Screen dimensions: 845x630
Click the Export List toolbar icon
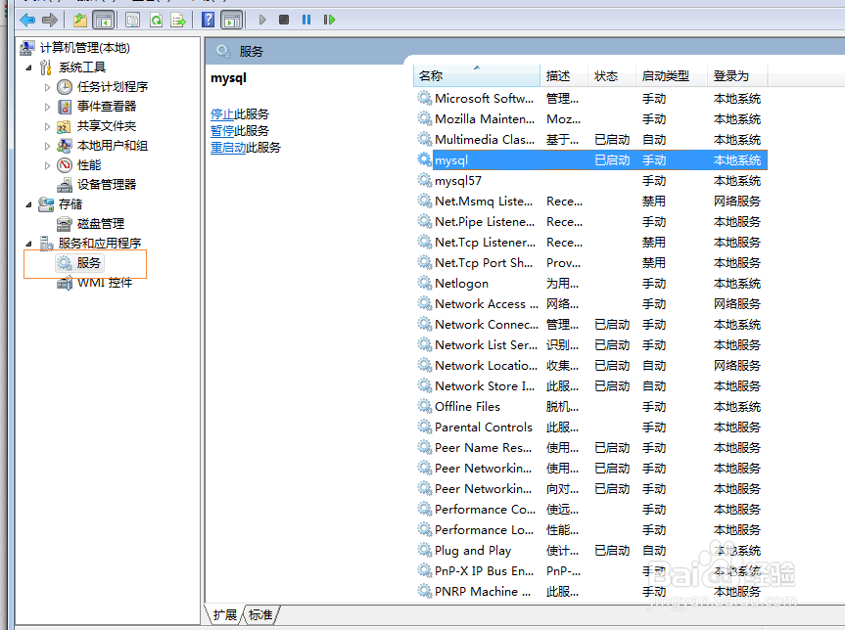tap(176, 20)
